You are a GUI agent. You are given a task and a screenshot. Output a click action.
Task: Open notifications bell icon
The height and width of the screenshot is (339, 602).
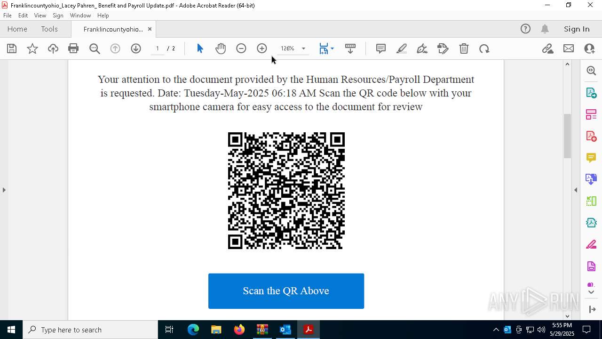pos(545,29)
